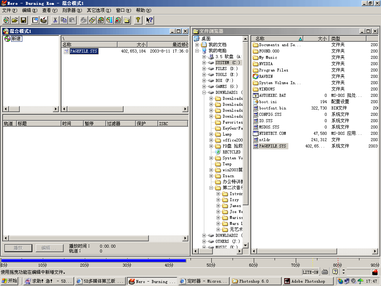This screenshot has height=286, width=381.
Task: Open the 编辑(E) menu
Action: click(x=30, y=10)
